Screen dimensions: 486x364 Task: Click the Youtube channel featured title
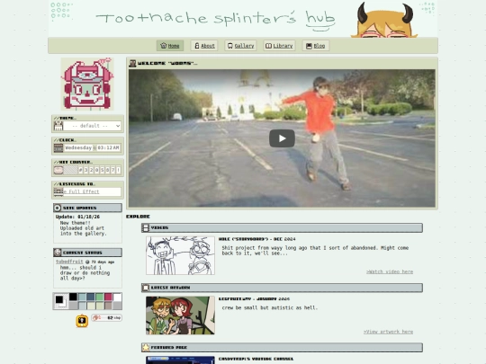(256, 359)
